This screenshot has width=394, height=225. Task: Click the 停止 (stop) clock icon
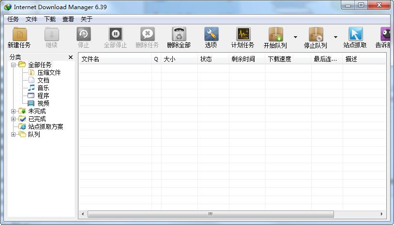click(83, 34)
